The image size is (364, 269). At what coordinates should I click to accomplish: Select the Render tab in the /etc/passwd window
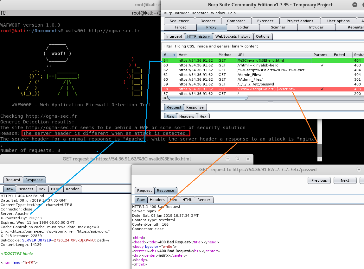point(204,200)
